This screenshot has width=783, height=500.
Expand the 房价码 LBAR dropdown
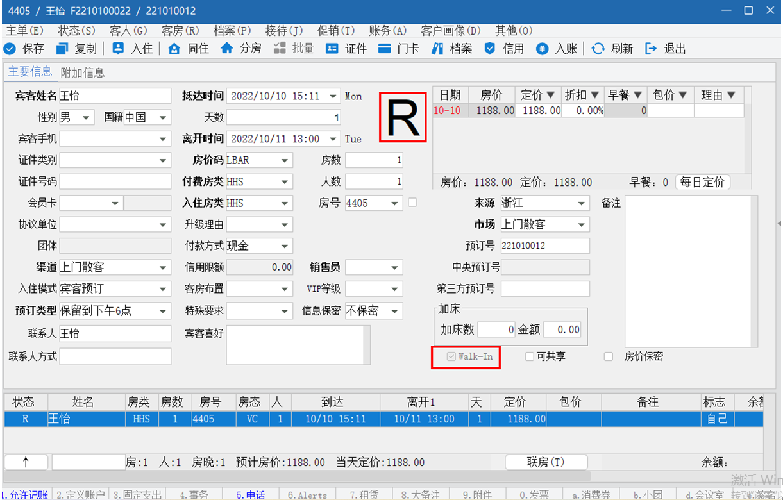click(x=285, y=160)
